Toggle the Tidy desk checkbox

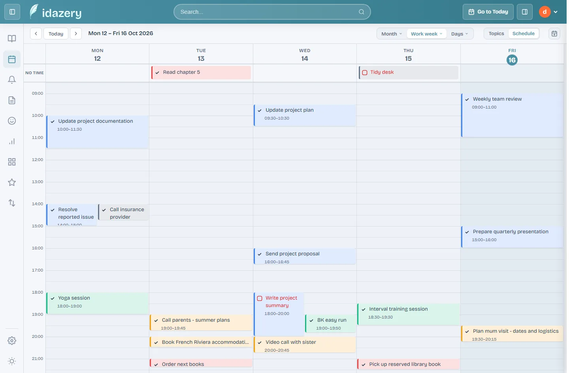pyautogui.click(x=365, y=73)
